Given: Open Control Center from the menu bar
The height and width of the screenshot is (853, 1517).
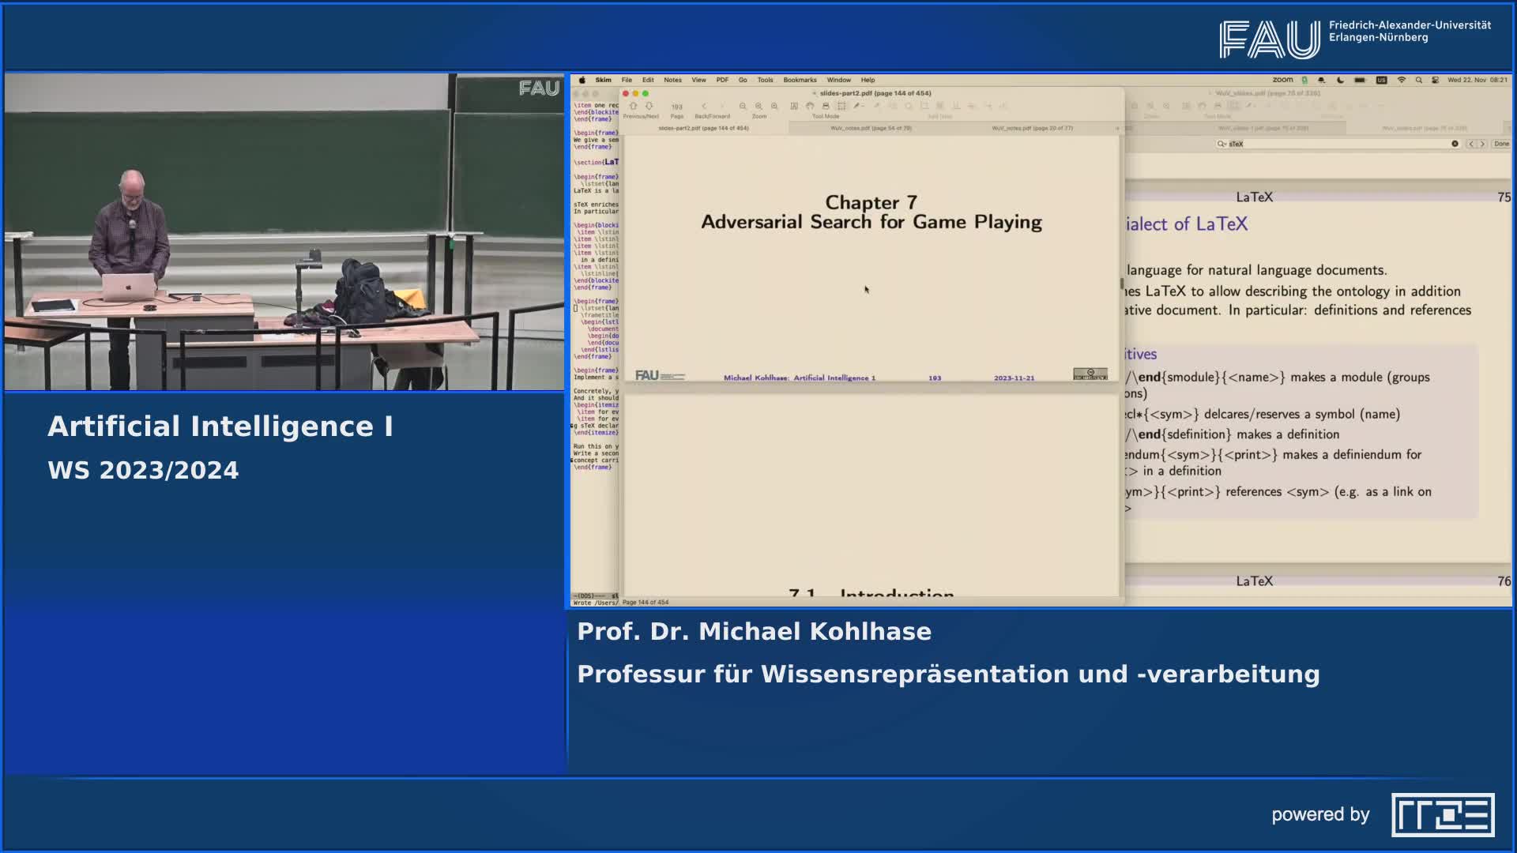Looking at the screenshot, I should click(1435, 80).
